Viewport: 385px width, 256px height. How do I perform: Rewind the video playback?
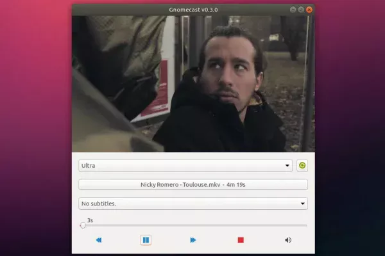point(99,240)
